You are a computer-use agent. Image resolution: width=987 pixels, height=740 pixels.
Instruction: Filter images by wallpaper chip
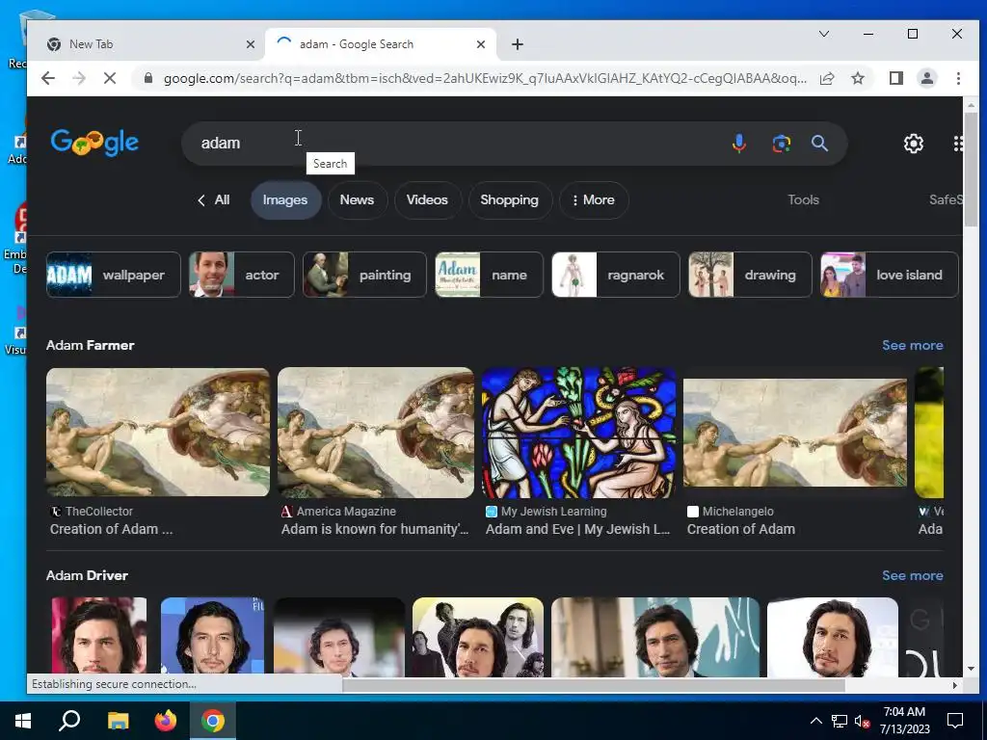114,275
